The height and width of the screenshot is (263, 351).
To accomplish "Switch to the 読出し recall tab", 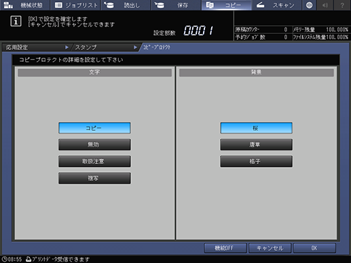I will click(x=126, y=5).
